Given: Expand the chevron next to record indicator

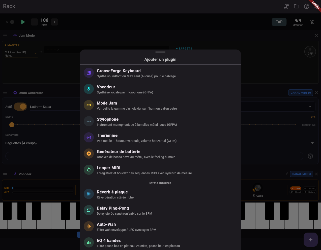Looking at the screenshot, I should [7, 22].
